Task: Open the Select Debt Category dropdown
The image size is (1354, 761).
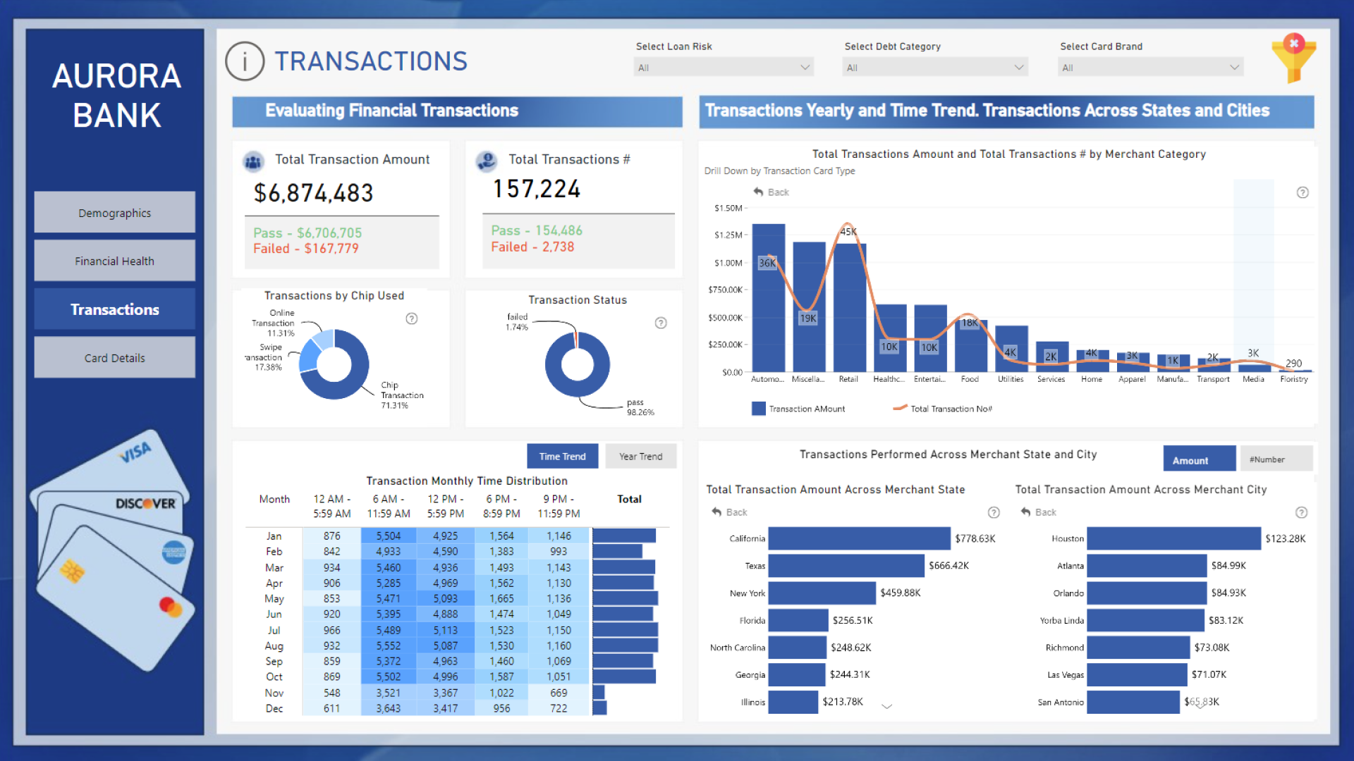Action: point(935,68)
